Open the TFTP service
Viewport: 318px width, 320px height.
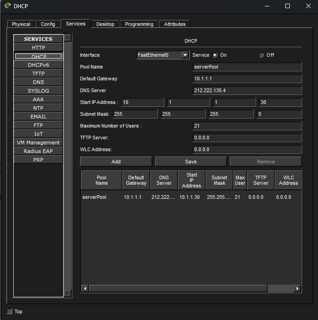(x=38, y=74)
